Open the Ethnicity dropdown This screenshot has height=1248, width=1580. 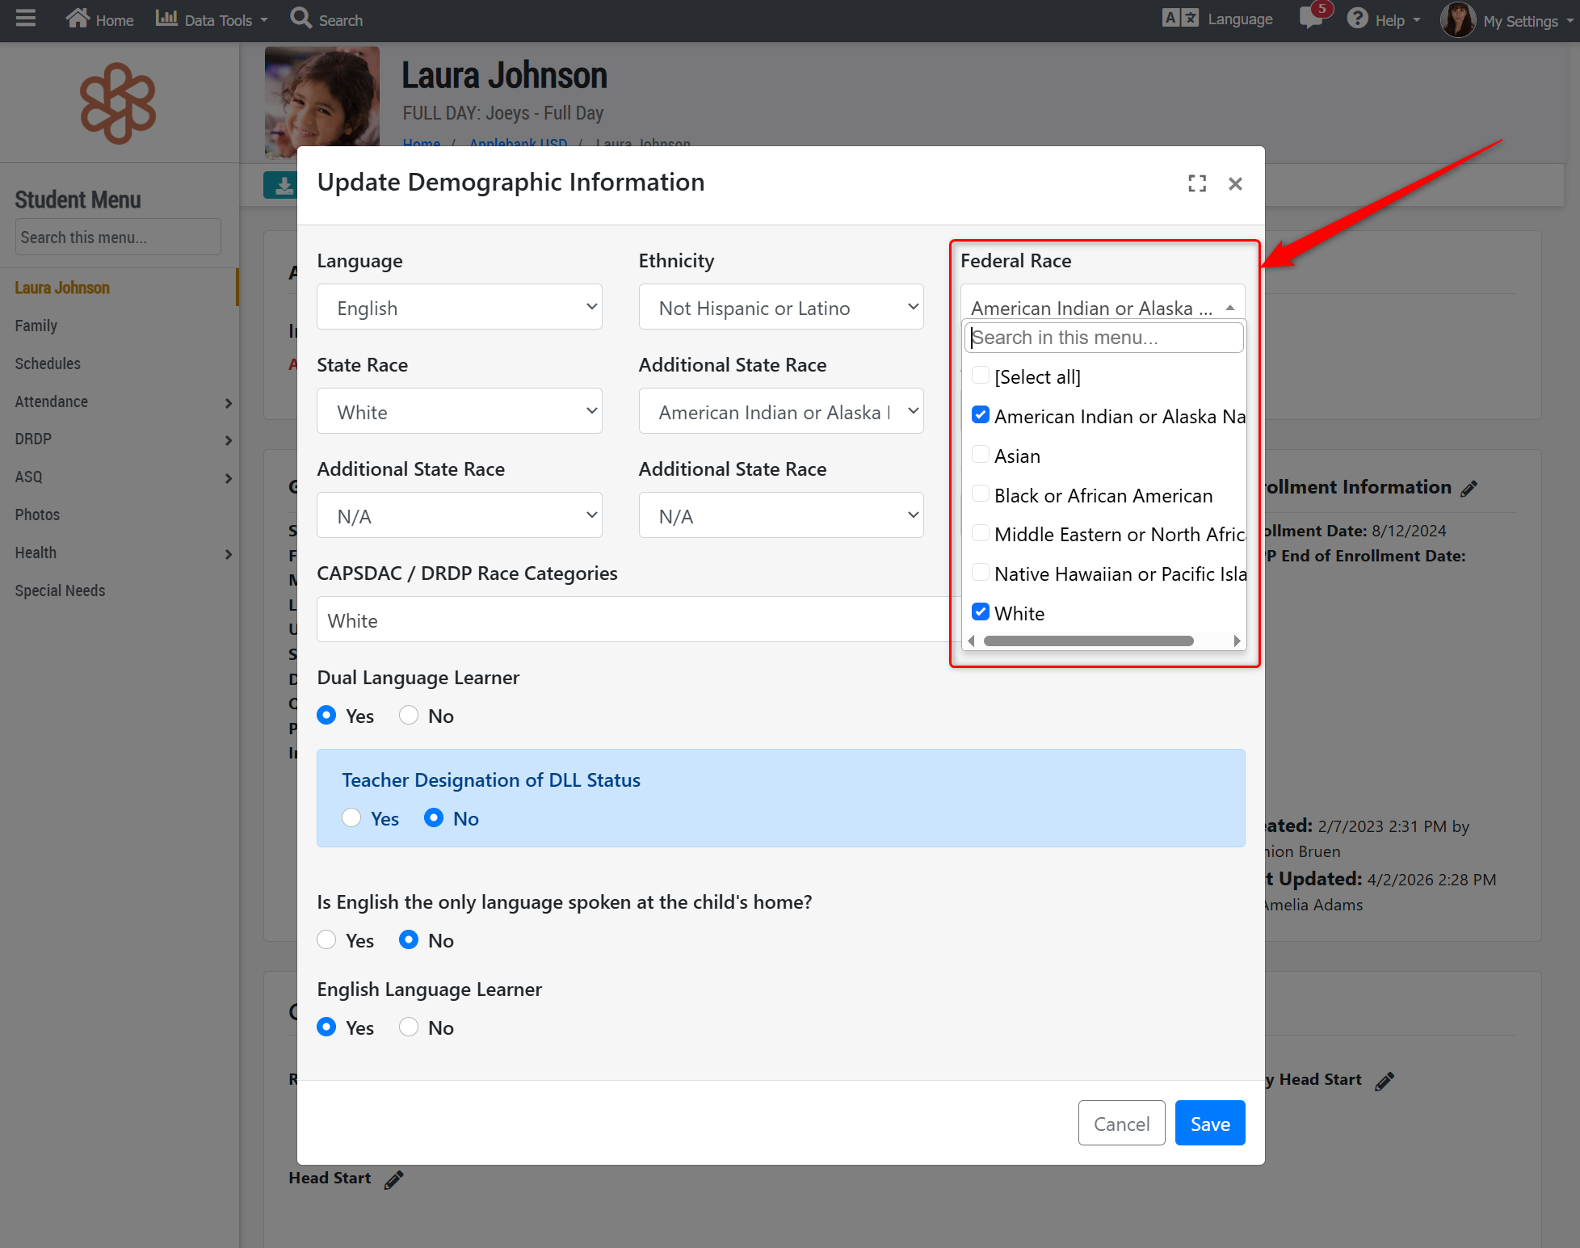780,307
